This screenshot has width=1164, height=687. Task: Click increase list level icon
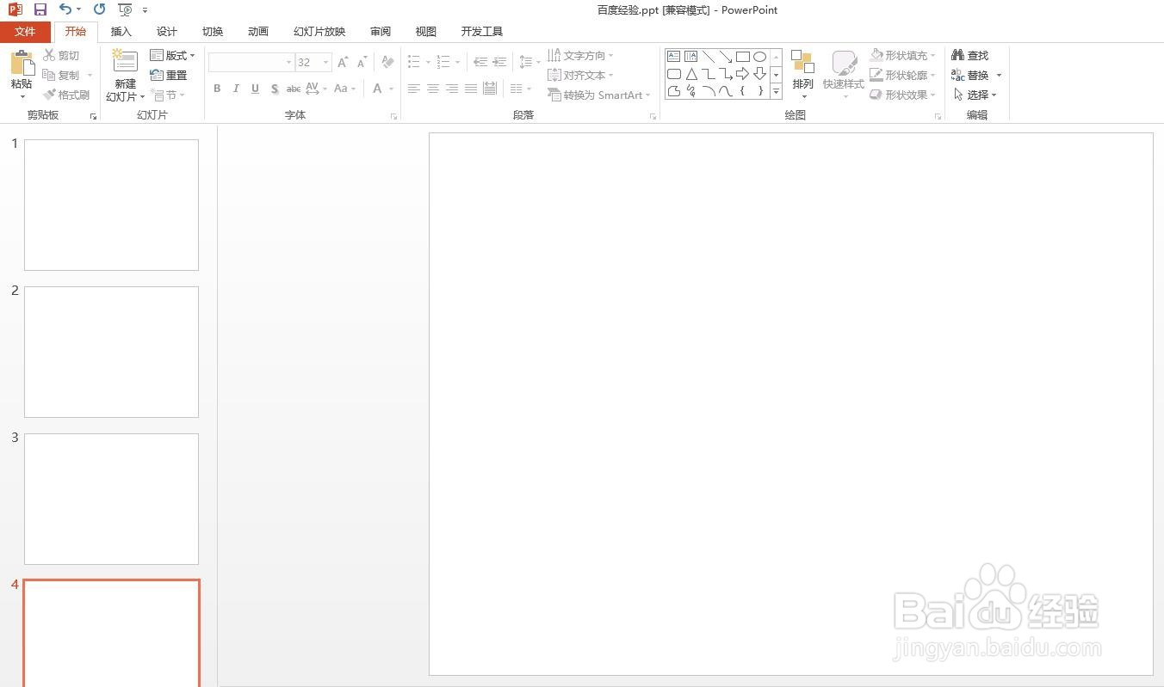click(x=499, y=62)
